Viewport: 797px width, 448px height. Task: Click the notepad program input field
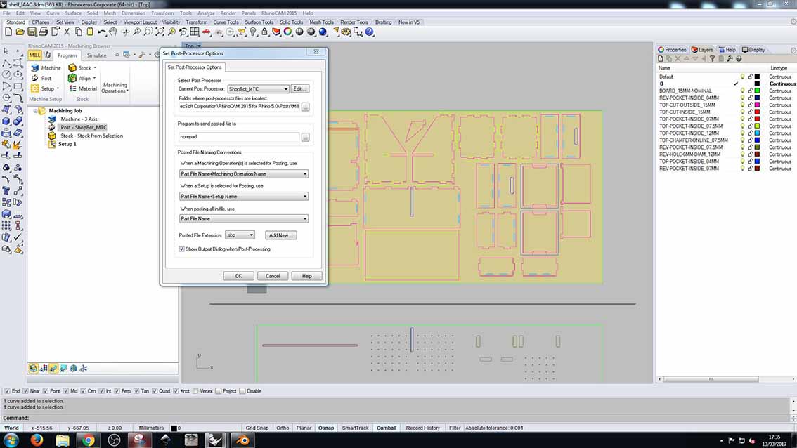[x=239, y=137]
